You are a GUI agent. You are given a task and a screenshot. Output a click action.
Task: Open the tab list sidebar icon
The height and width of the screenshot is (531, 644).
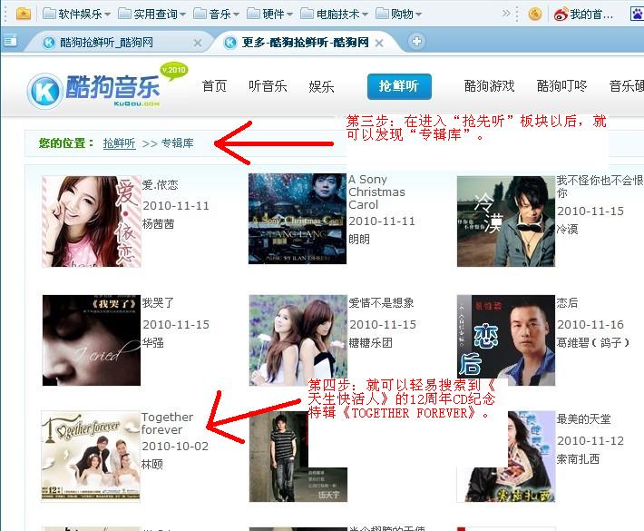(10, 41)
